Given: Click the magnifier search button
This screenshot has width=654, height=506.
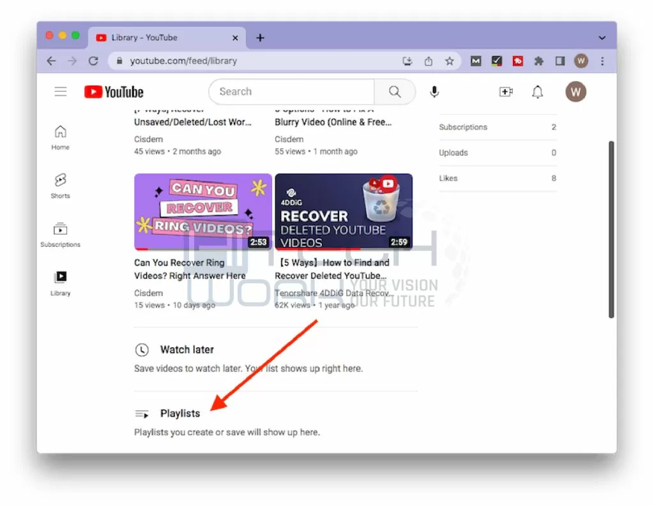Looking at the screenshot, I should pyautogui.click(x=395, y=91).
